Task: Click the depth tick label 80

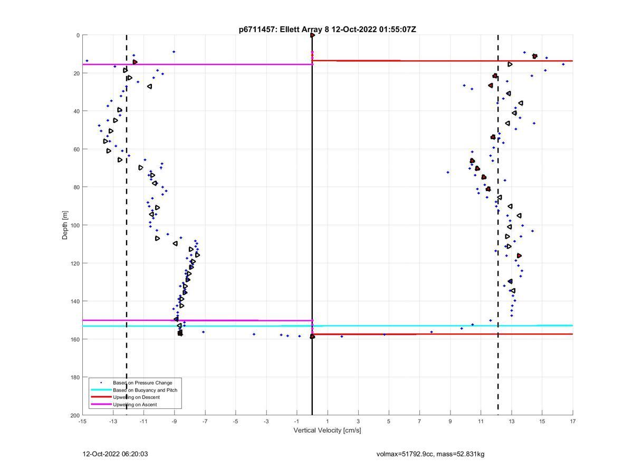Action: click(x=76, y=187)
